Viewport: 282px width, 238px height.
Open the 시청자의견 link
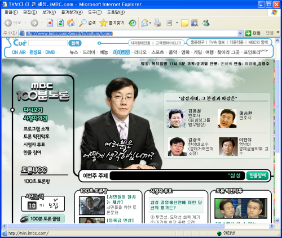pos(35,118)
